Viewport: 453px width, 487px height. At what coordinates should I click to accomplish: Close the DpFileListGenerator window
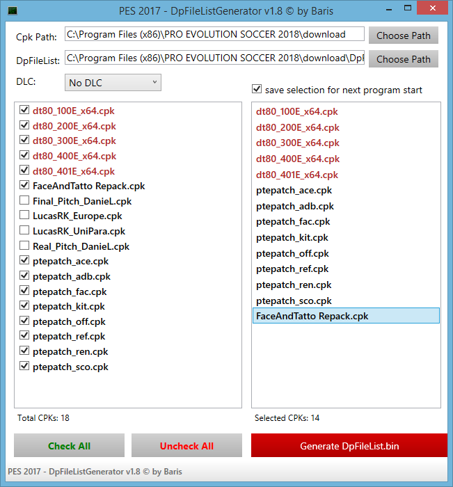pos(432,8)
